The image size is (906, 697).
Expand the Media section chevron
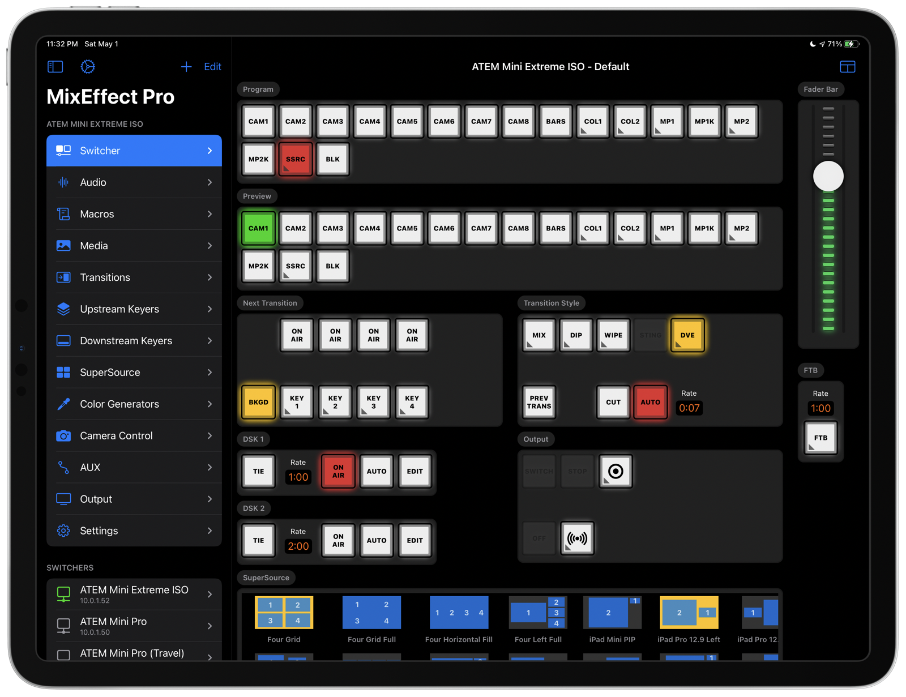(210, 246)
